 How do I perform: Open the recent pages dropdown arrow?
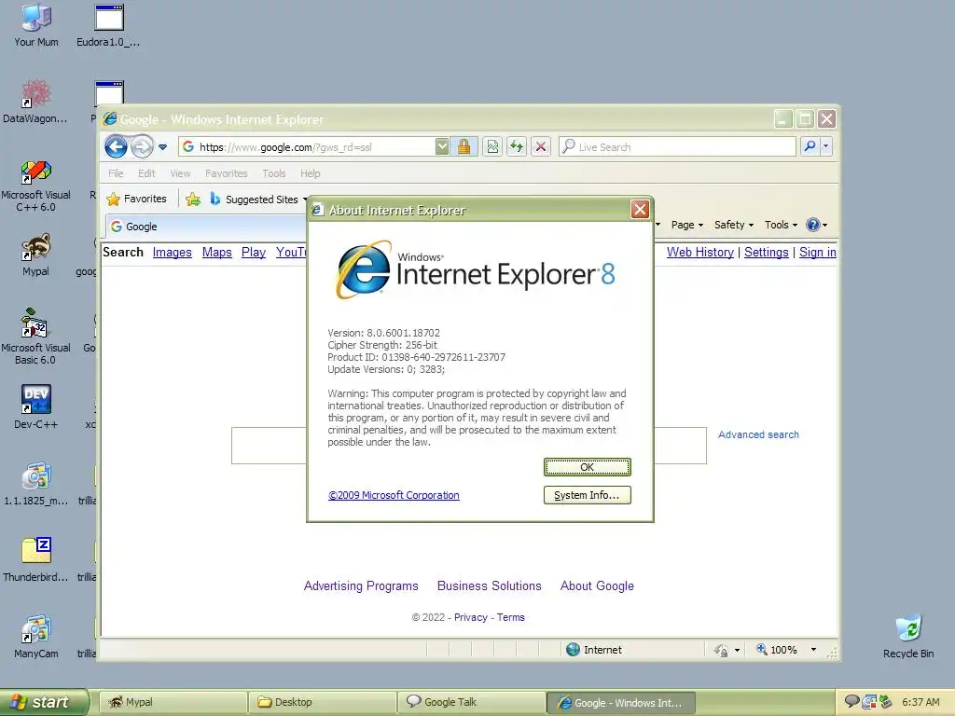point(162,146)
